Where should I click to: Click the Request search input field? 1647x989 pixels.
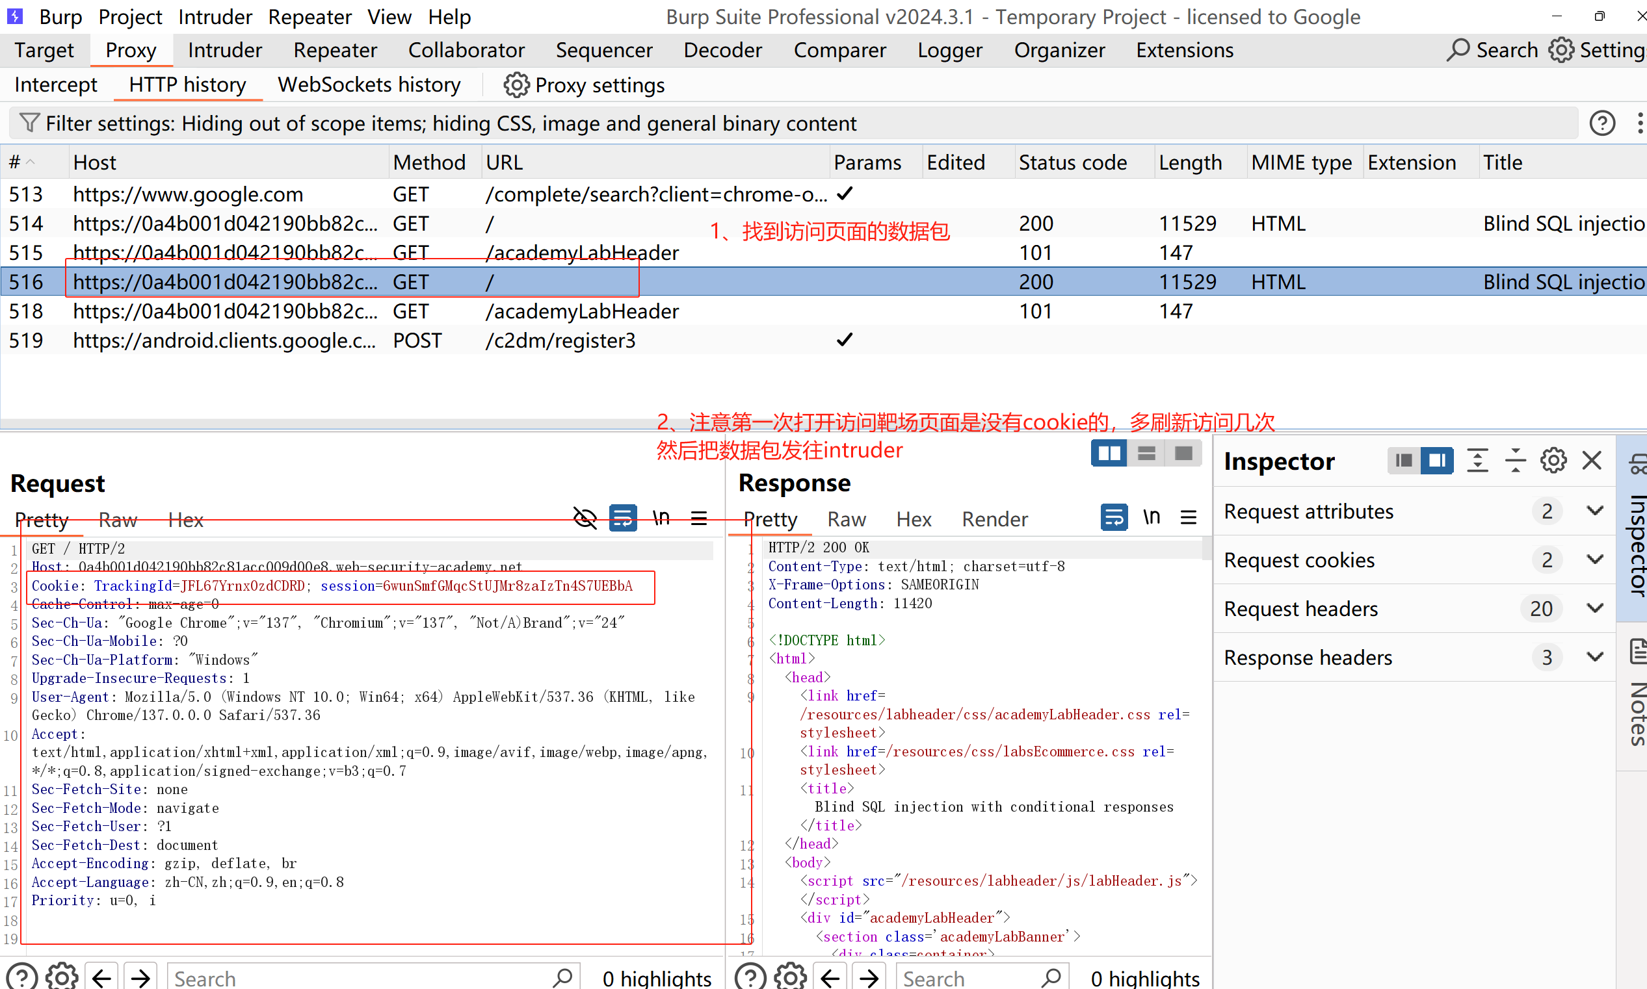[x=360, y=978]
